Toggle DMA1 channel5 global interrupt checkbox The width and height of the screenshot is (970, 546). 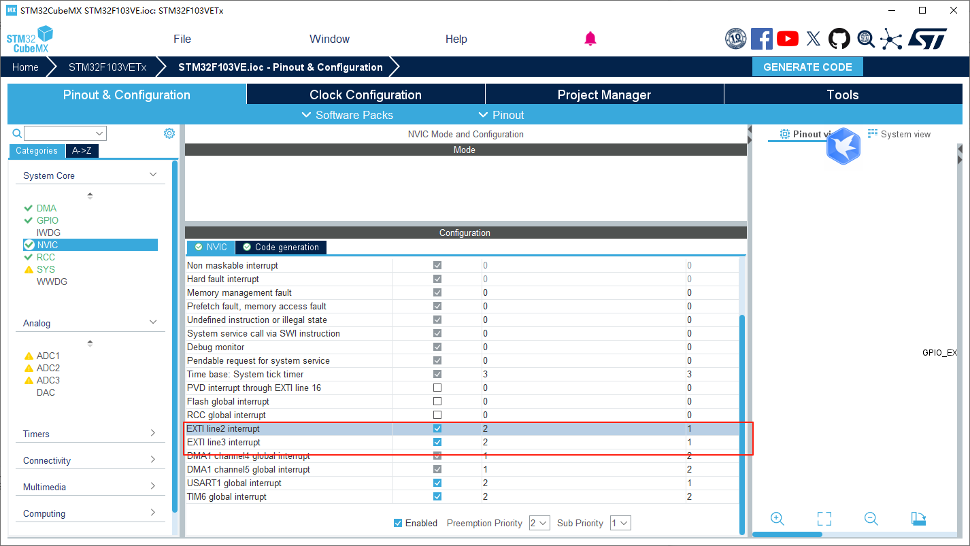437,469
